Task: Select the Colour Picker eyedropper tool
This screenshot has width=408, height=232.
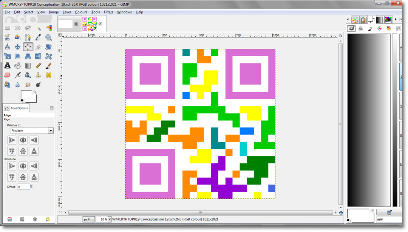Action: pyautogui.click(x=38, y=37)
